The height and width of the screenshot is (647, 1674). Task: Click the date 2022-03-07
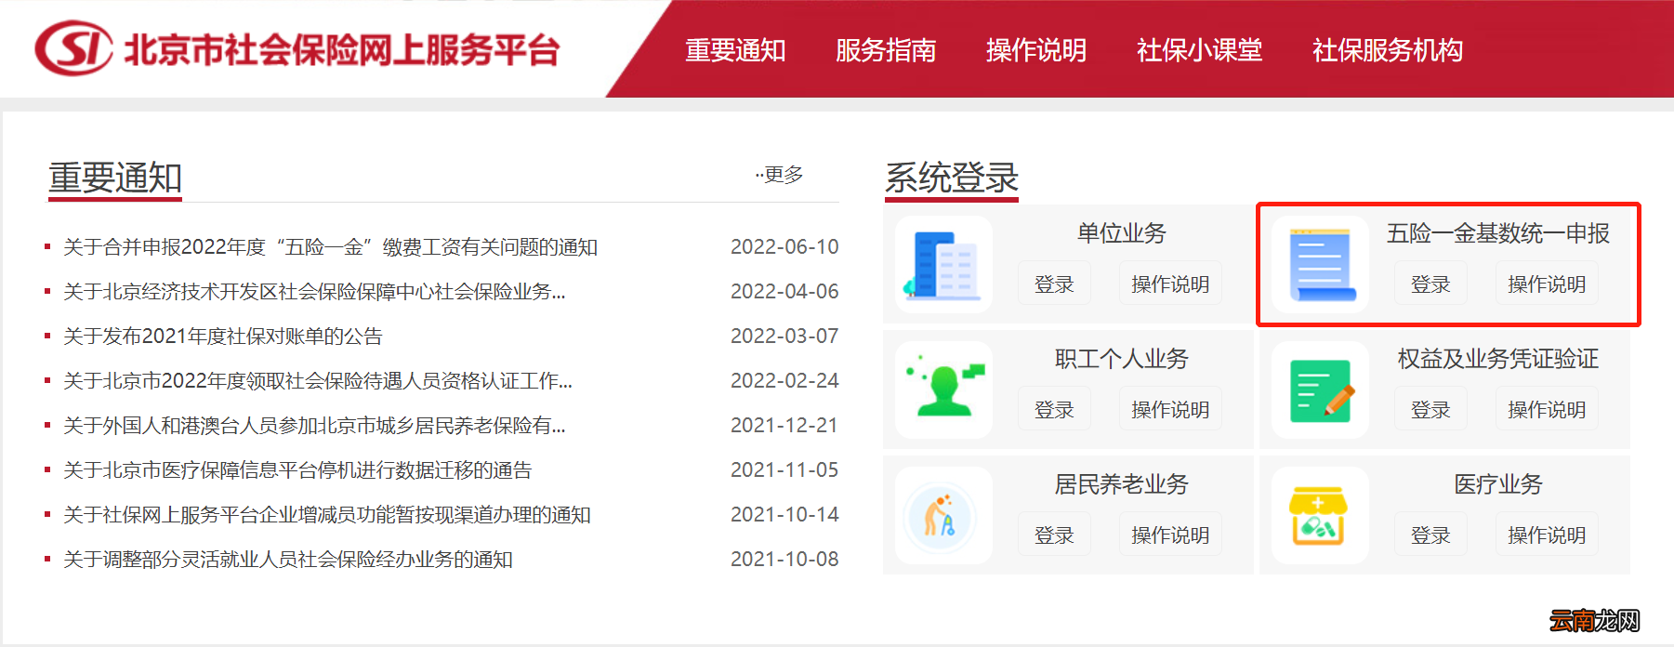click(x=784, y=337)
